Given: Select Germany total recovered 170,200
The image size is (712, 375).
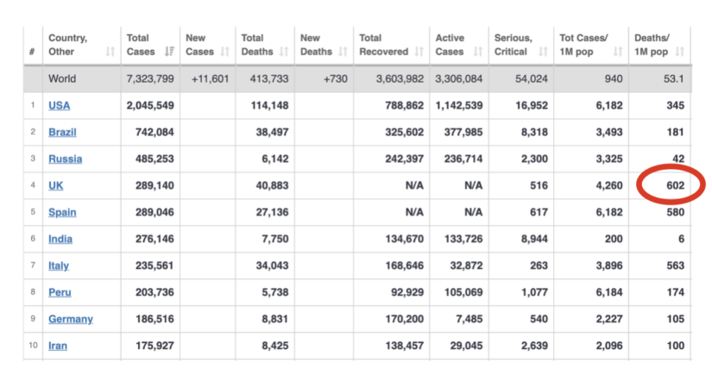Looking at the screenshot, I should 405,319.
